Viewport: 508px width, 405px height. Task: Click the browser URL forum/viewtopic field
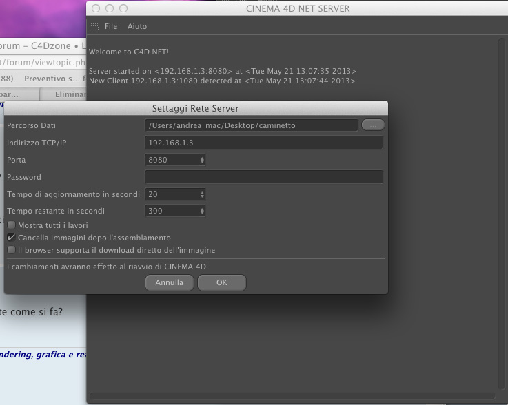coord(43,62)
